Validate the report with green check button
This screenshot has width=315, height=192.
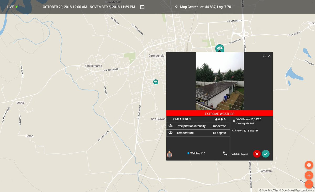tap(266, 154)
